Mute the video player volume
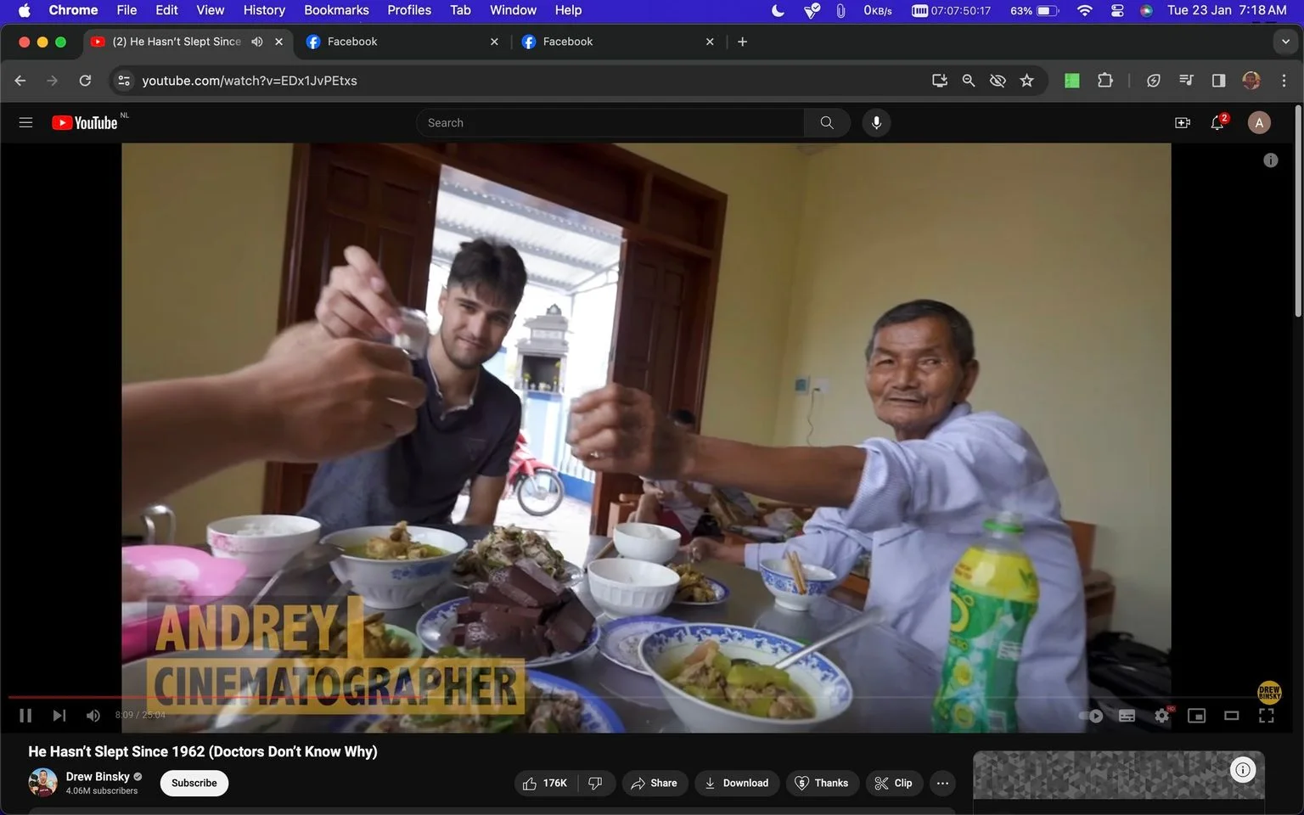1304x815 pixels. [93, 716]
